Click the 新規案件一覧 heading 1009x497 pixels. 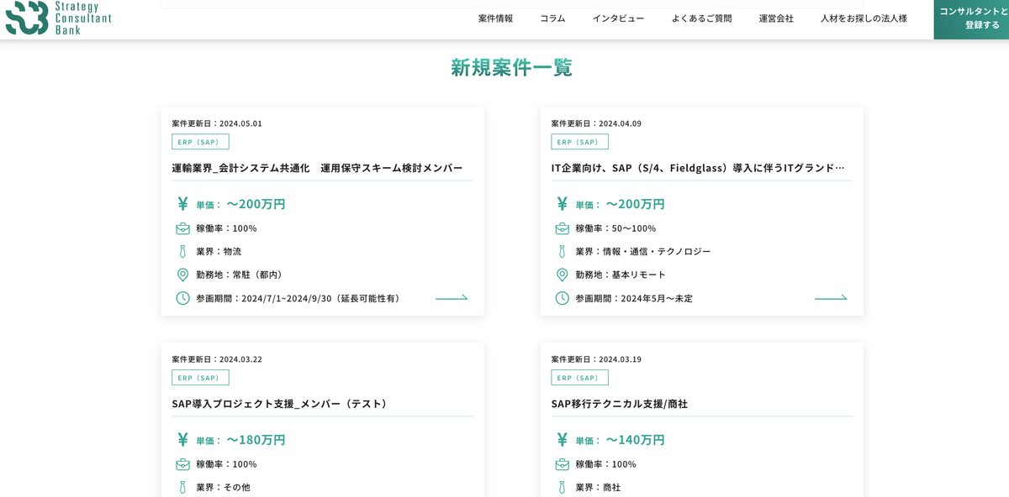[x=511, y=67]
